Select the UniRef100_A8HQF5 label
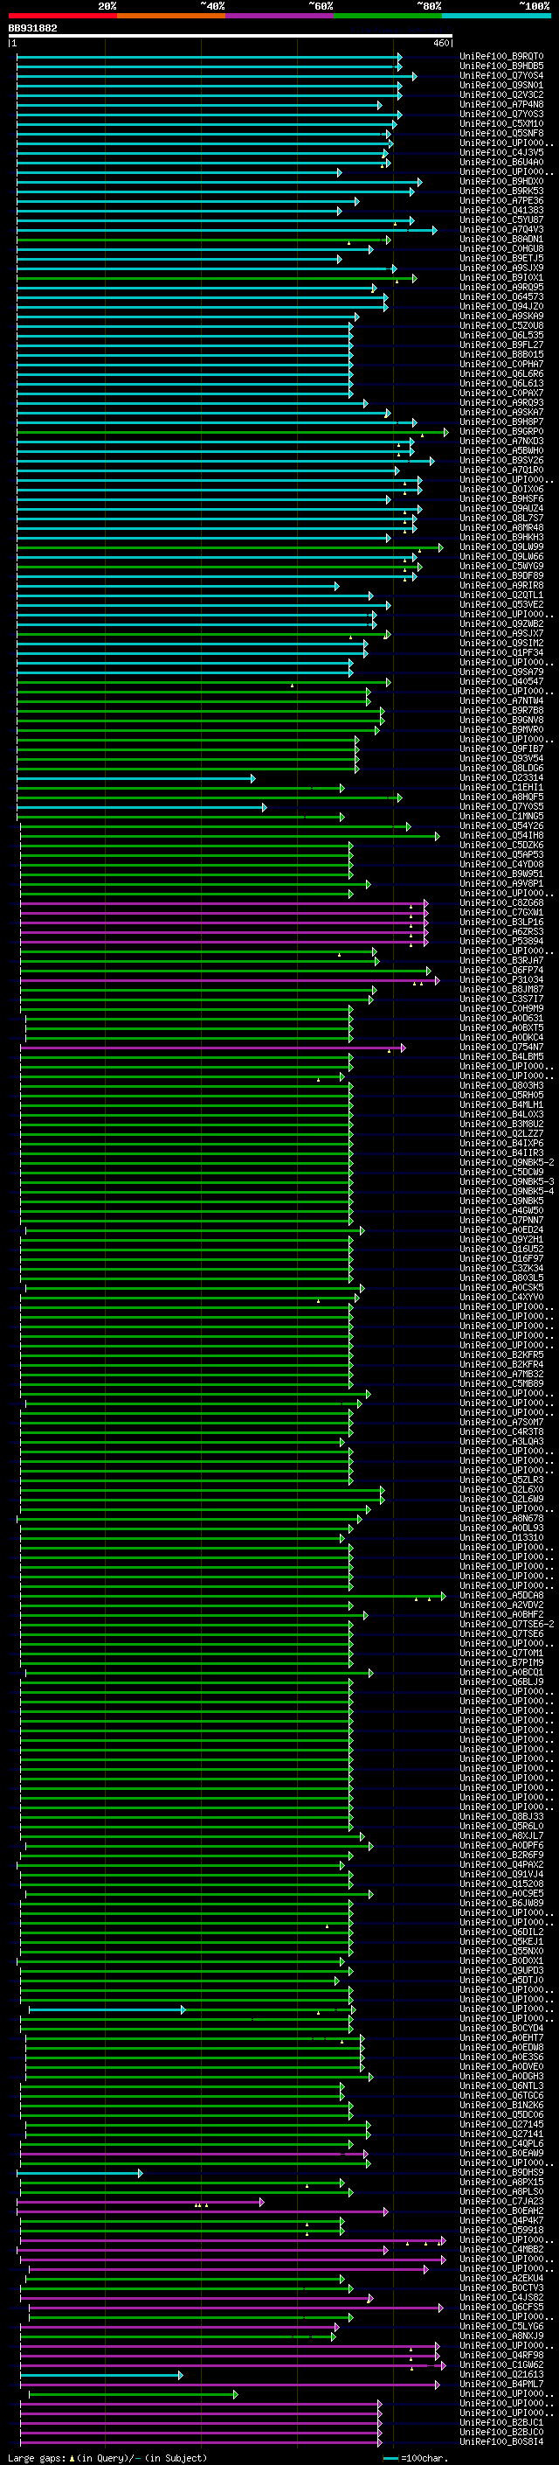Viewport: 559px width, 2465px height. [501, 797]
